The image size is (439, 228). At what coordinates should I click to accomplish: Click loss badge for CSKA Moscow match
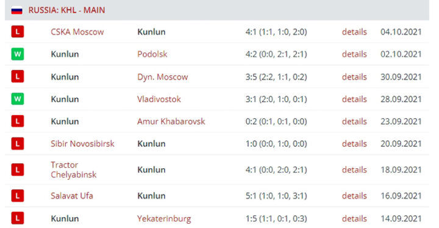pyautogui.click(x=17, y=32)
